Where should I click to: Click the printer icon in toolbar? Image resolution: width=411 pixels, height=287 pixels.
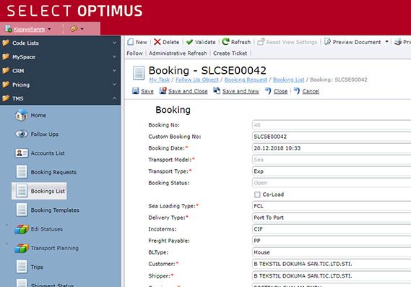398,42
